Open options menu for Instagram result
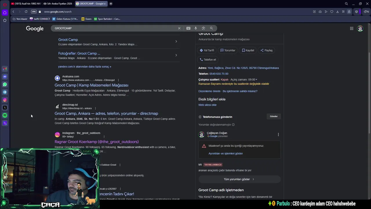 (x=104, y=136)
